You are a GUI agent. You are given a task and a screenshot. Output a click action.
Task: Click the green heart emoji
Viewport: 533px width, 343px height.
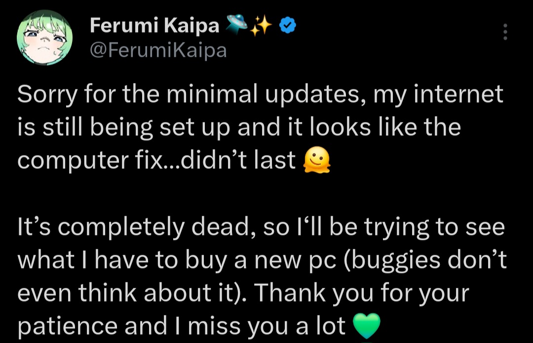pos(366,326)
